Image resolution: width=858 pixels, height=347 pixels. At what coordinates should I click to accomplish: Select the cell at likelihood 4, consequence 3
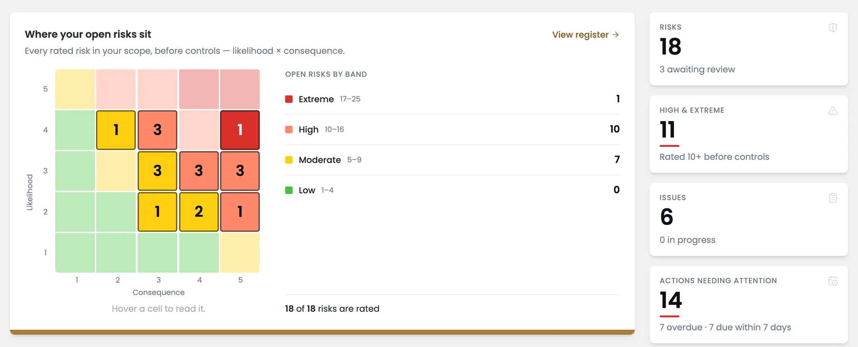(x=157, y=130)
